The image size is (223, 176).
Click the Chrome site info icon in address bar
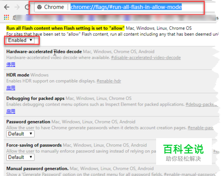[39, 7]
